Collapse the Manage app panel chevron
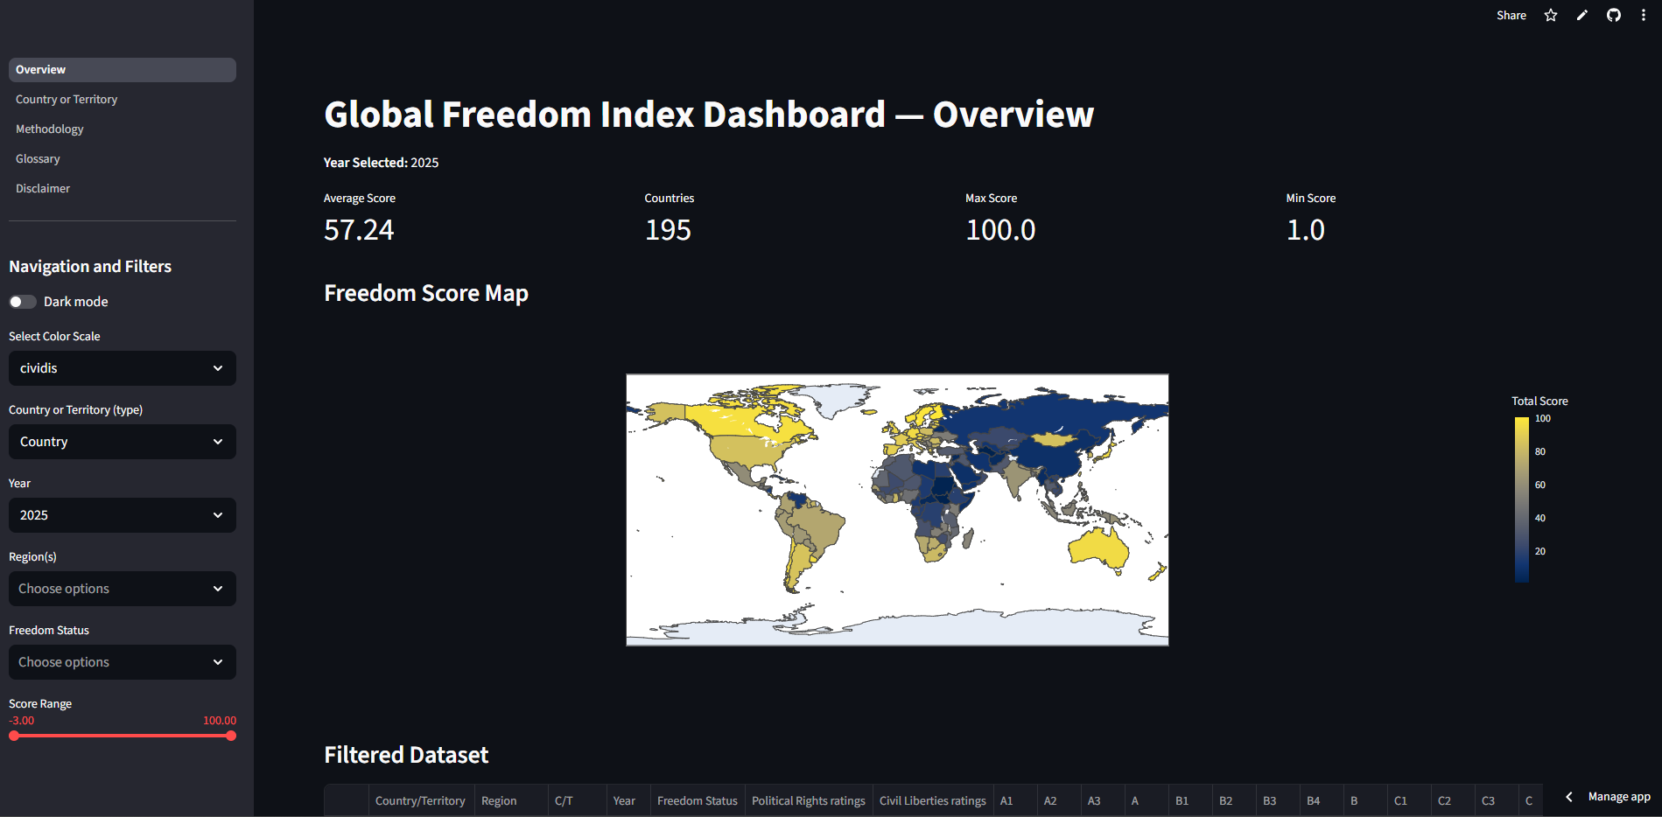Image resolution: width=1662 pixels, height=817 pixels. [1569, 797]
